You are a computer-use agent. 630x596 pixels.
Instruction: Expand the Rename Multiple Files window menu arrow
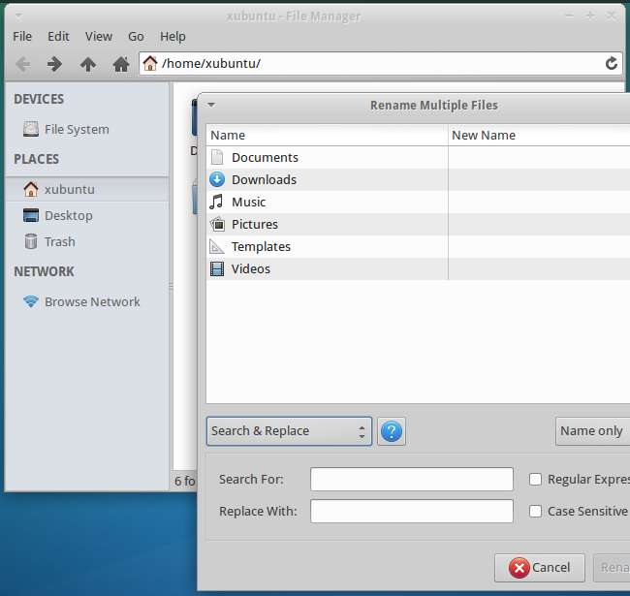211,105
